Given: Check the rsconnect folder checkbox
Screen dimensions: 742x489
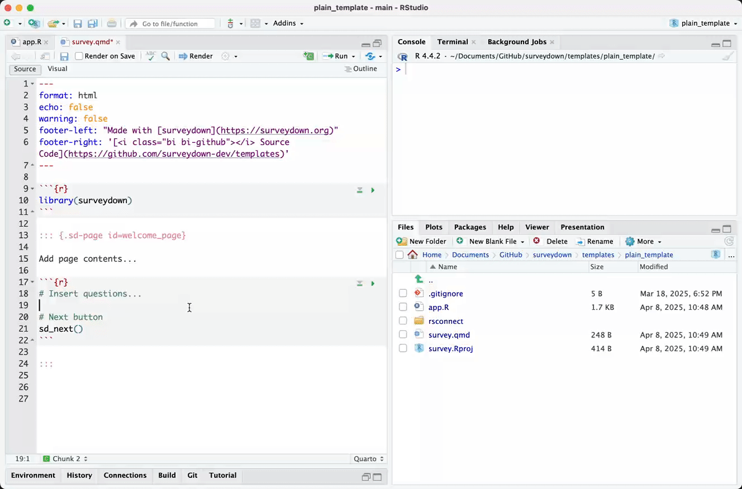Looking at the screenshot, I should click(403, 321).
